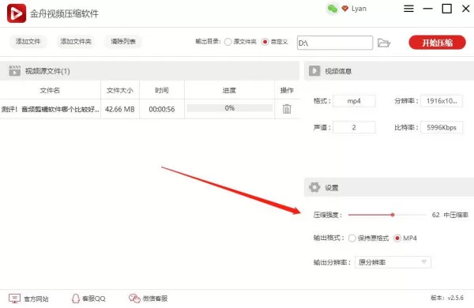474x308 pixels.
Task: Click the compression value 62
Action: (x=435, y=215)
